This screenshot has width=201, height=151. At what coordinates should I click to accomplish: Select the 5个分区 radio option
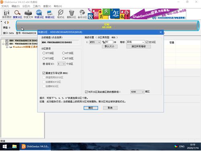(44, 58)
